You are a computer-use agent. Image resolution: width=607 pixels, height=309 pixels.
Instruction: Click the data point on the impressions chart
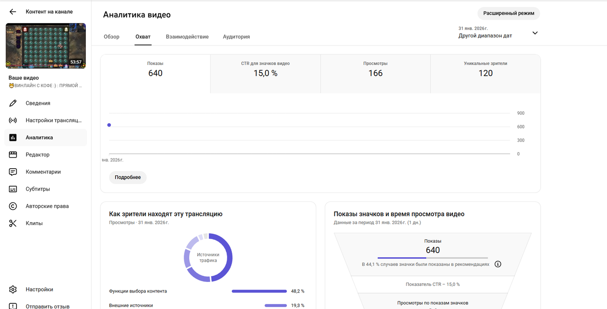[x=109, y=125]
